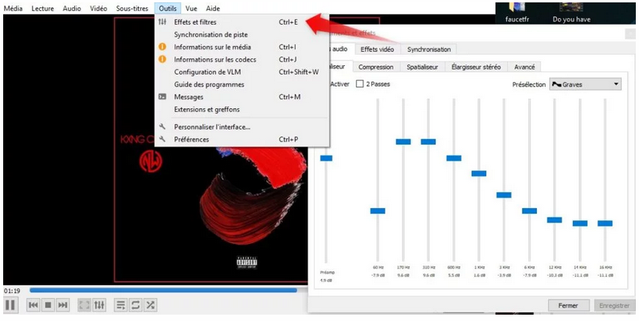Toggle fullscreen video mode icon
Viewport: 639px width, 321px height.
[x=84, y=304]
